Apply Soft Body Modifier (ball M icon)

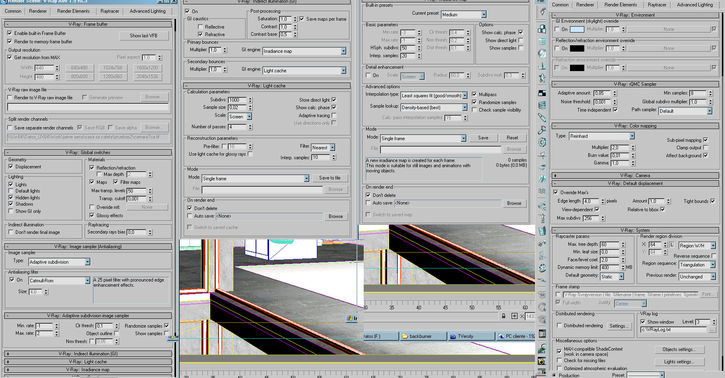pos(542,307)
